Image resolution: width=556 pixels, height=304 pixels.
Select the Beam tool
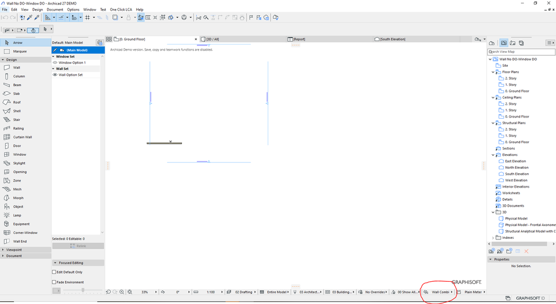(26, 85)
